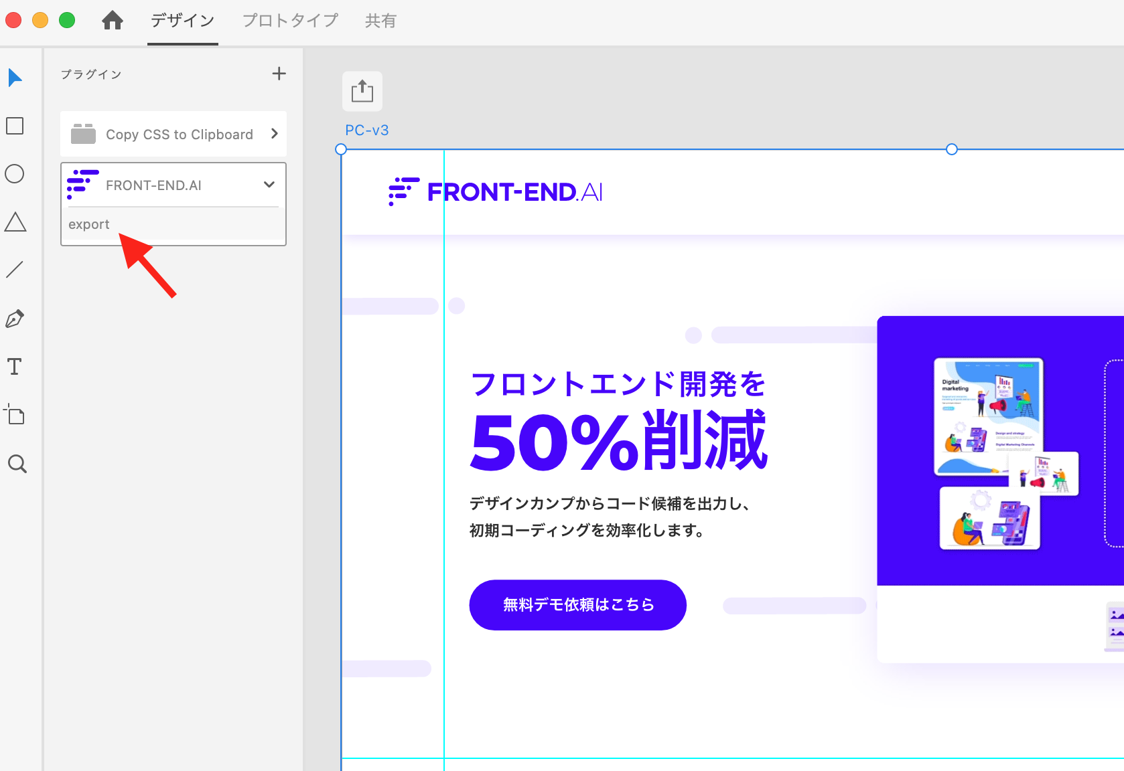Select the PC-v3 artboard label

(366, 130)
